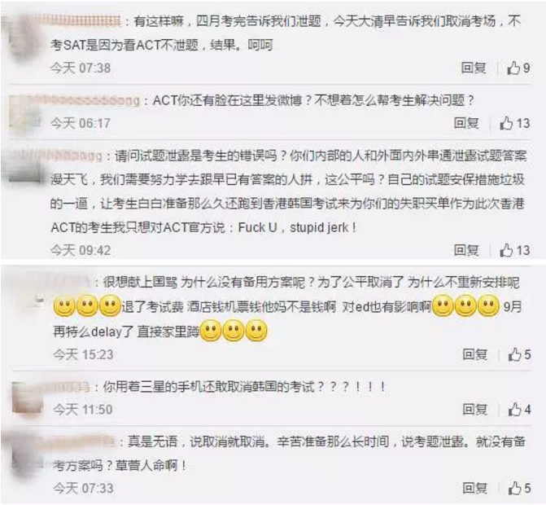
Task: Reply to the 09:42 comment
Action: pos(466,250)
